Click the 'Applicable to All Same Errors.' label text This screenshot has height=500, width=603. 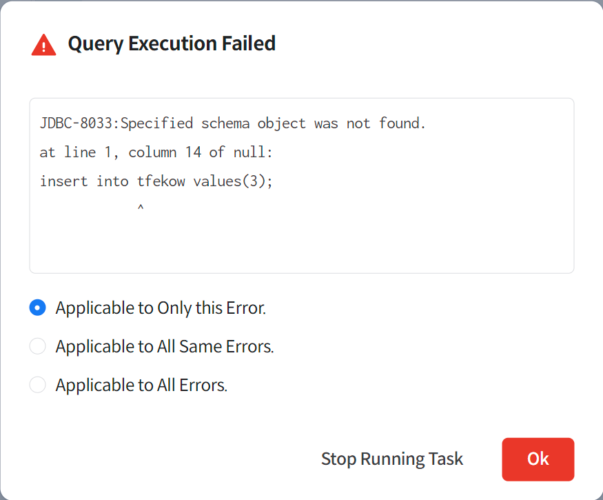coord(165,346)
